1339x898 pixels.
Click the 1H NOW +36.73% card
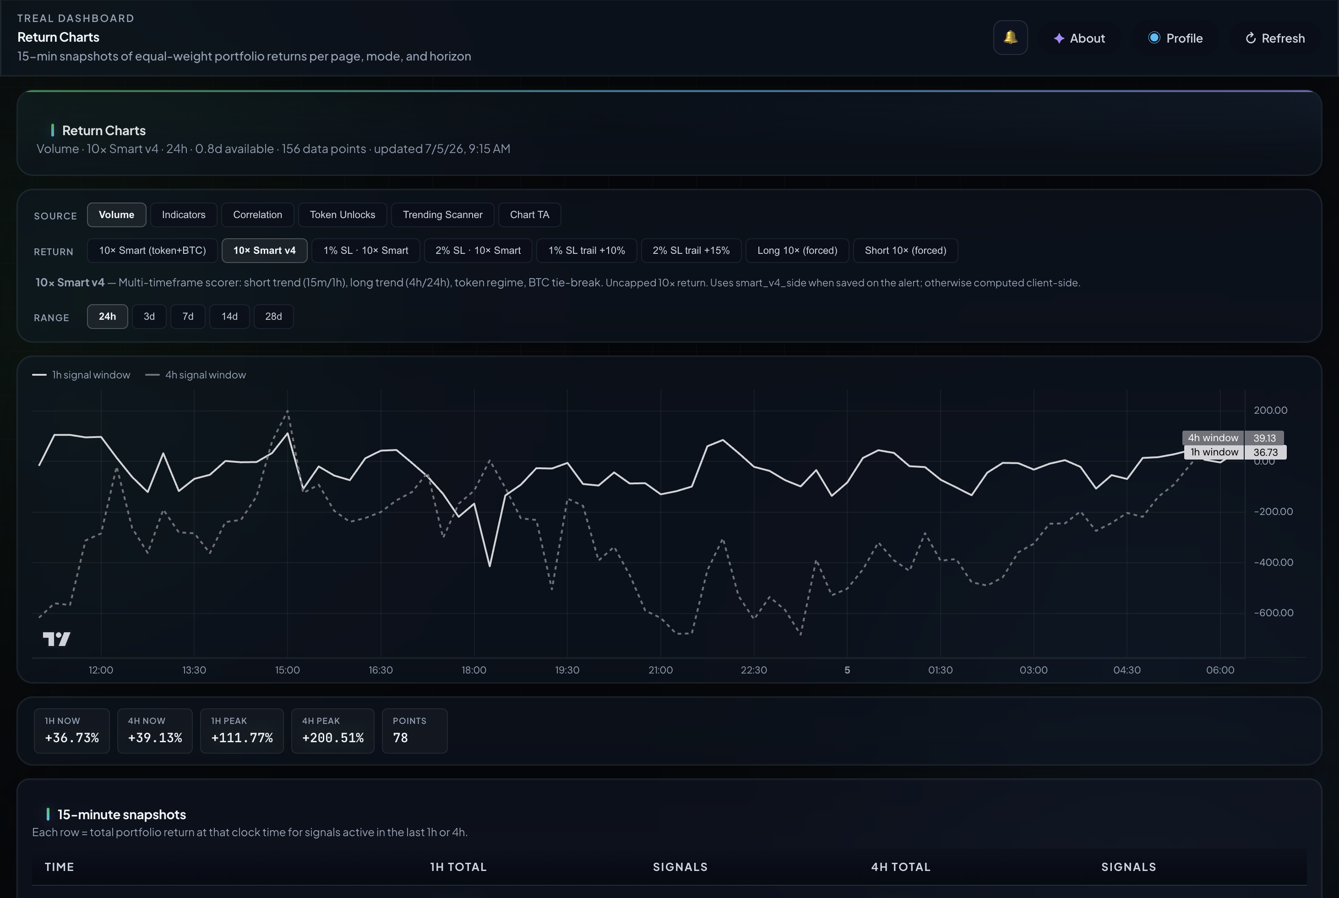[71, 731]
